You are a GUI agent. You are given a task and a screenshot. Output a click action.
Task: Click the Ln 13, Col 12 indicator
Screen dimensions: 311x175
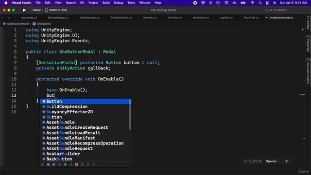253,161
